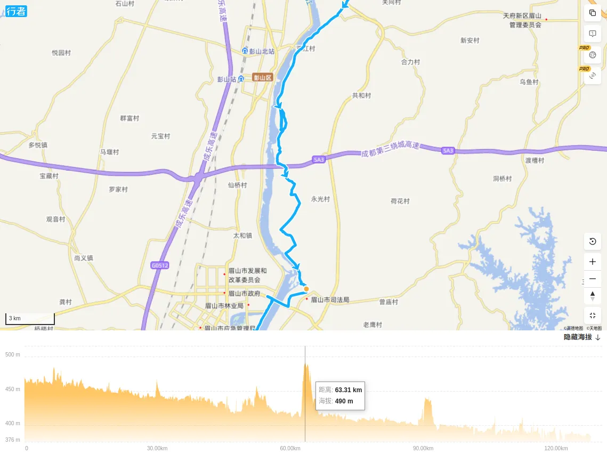The width and height of the screenshot is (607, 462).
Task: Click the elevation peak near 63 km
Action: 305,365
